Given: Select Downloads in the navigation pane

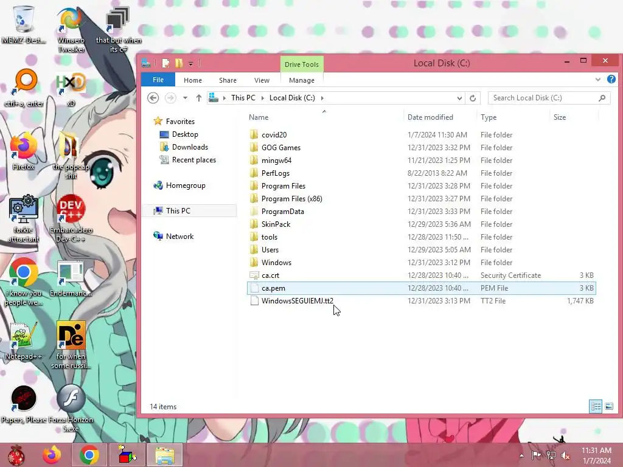Looking at the screenshot, I should pos(190,147).
